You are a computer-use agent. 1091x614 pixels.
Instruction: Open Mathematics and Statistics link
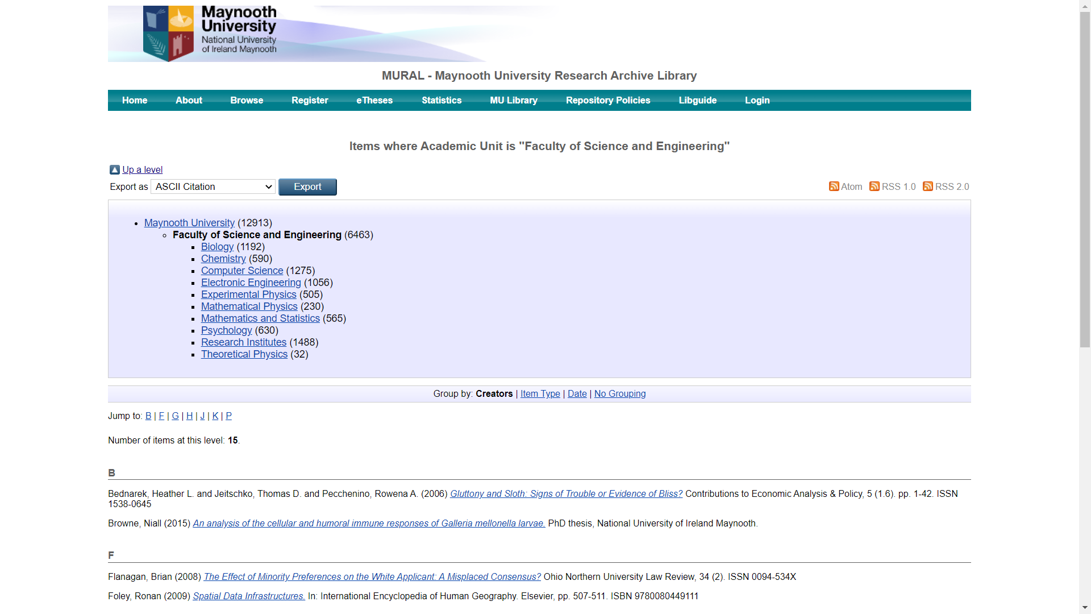[260, 318]
